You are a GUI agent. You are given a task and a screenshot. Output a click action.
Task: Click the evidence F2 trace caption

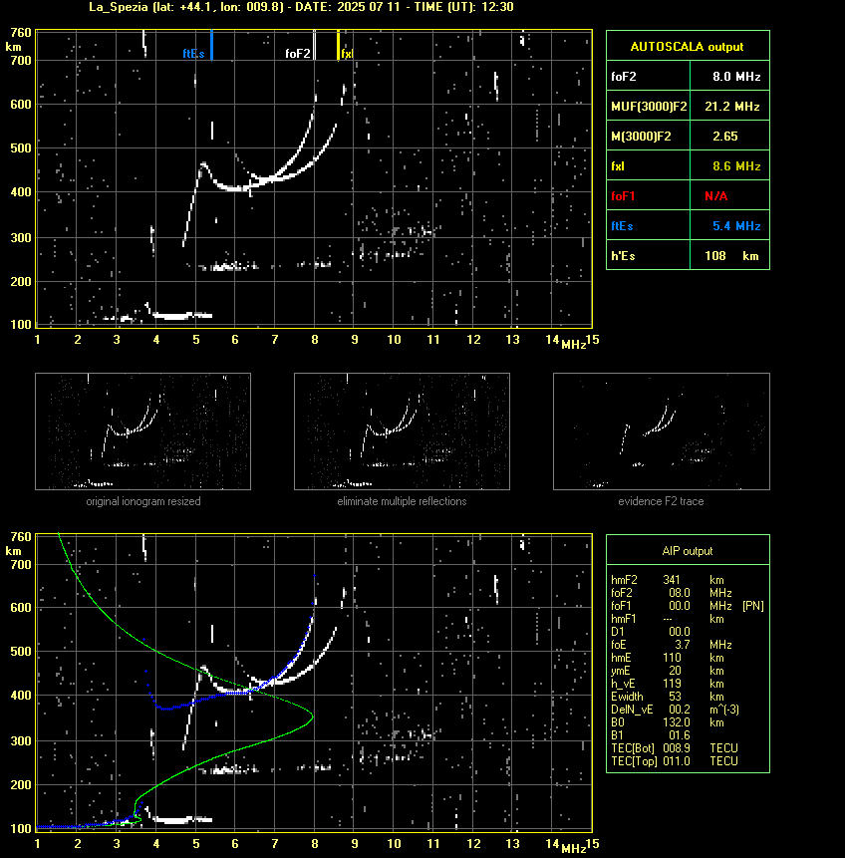coord(661,501)
